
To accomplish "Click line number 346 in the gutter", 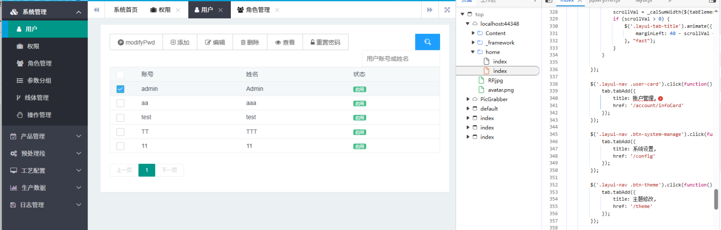I will click(554, 141).
